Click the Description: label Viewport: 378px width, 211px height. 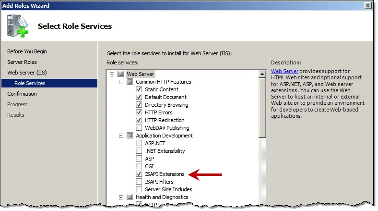286,62
